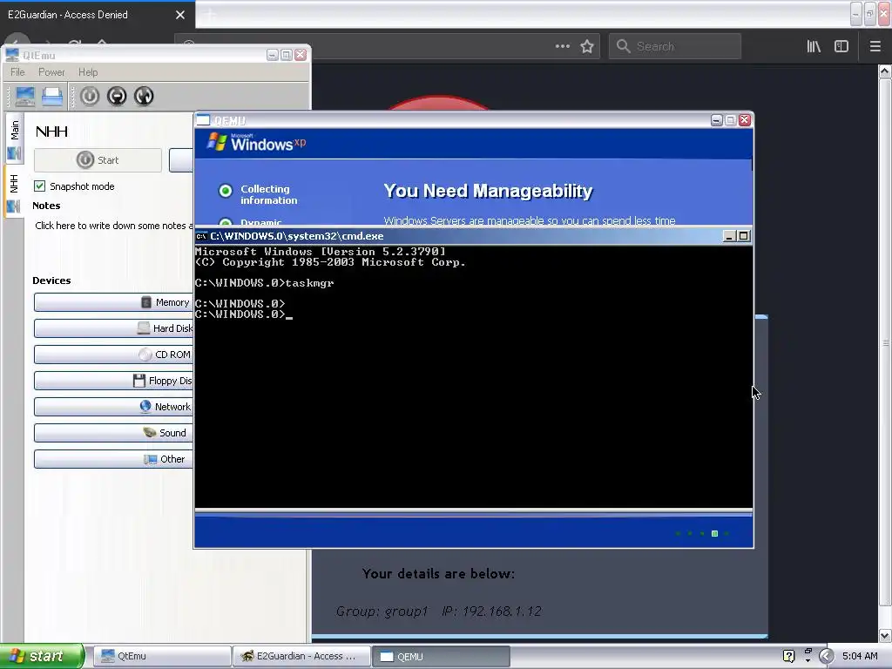The image size is (892, 669).
Task: Open the browser Library icon
Action: coord(814,46)
